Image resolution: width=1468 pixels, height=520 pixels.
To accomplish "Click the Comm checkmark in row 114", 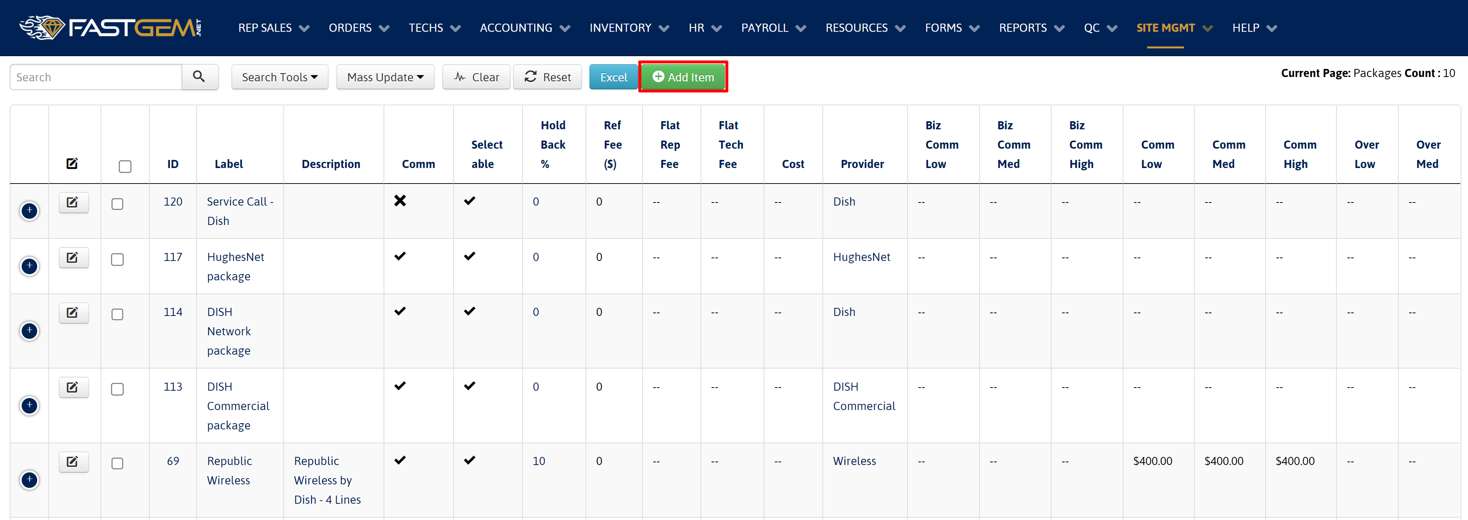I will (400, 311).
